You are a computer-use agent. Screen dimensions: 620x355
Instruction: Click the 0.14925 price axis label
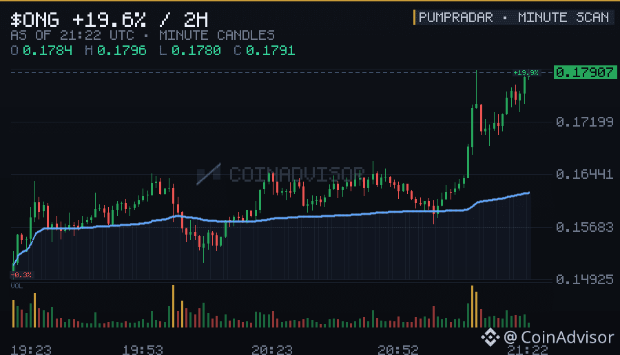(x=585, y=279)
